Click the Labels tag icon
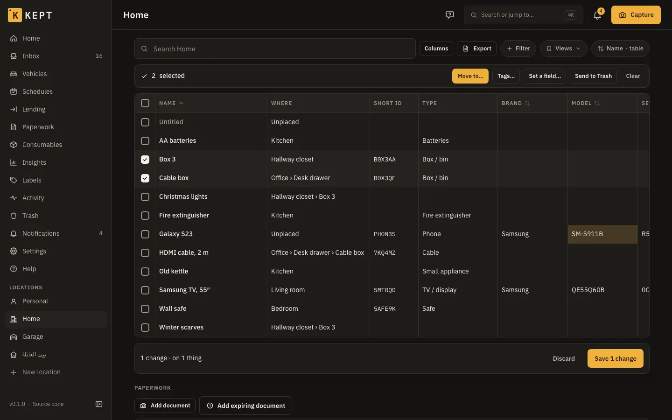 click(14, 180)
